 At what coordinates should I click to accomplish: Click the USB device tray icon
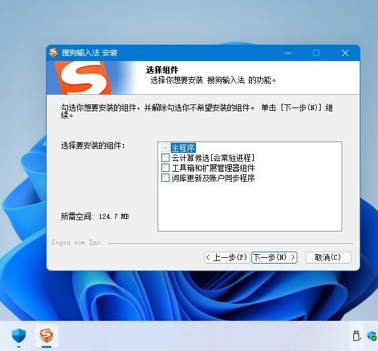click(356, 336)
